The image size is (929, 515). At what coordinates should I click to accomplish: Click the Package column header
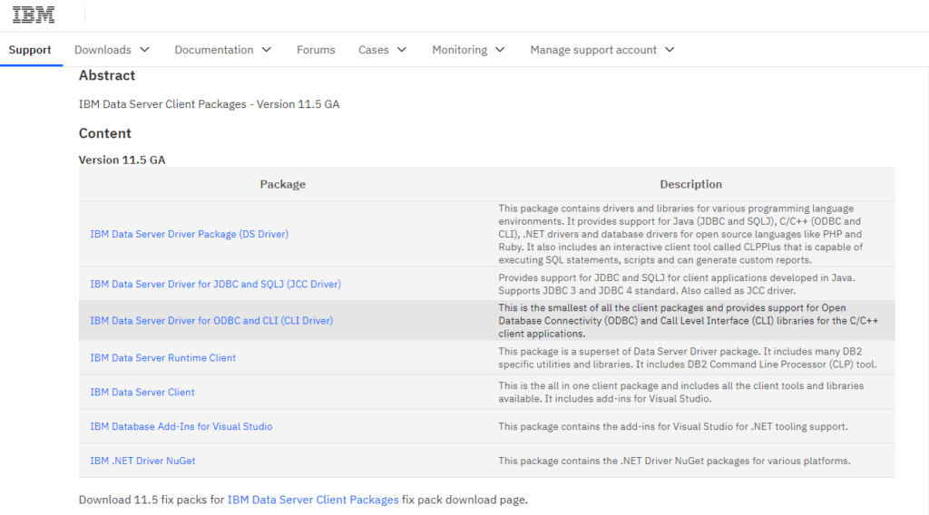[283, 184]
